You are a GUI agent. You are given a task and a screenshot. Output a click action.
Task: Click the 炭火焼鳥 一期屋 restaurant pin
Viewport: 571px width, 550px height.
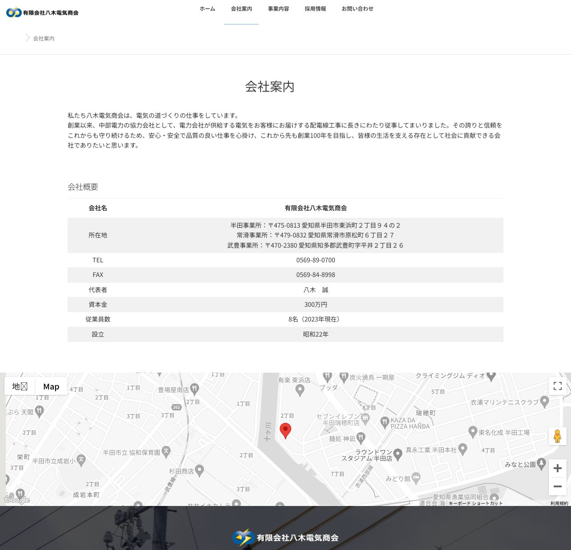coord(344,377)
